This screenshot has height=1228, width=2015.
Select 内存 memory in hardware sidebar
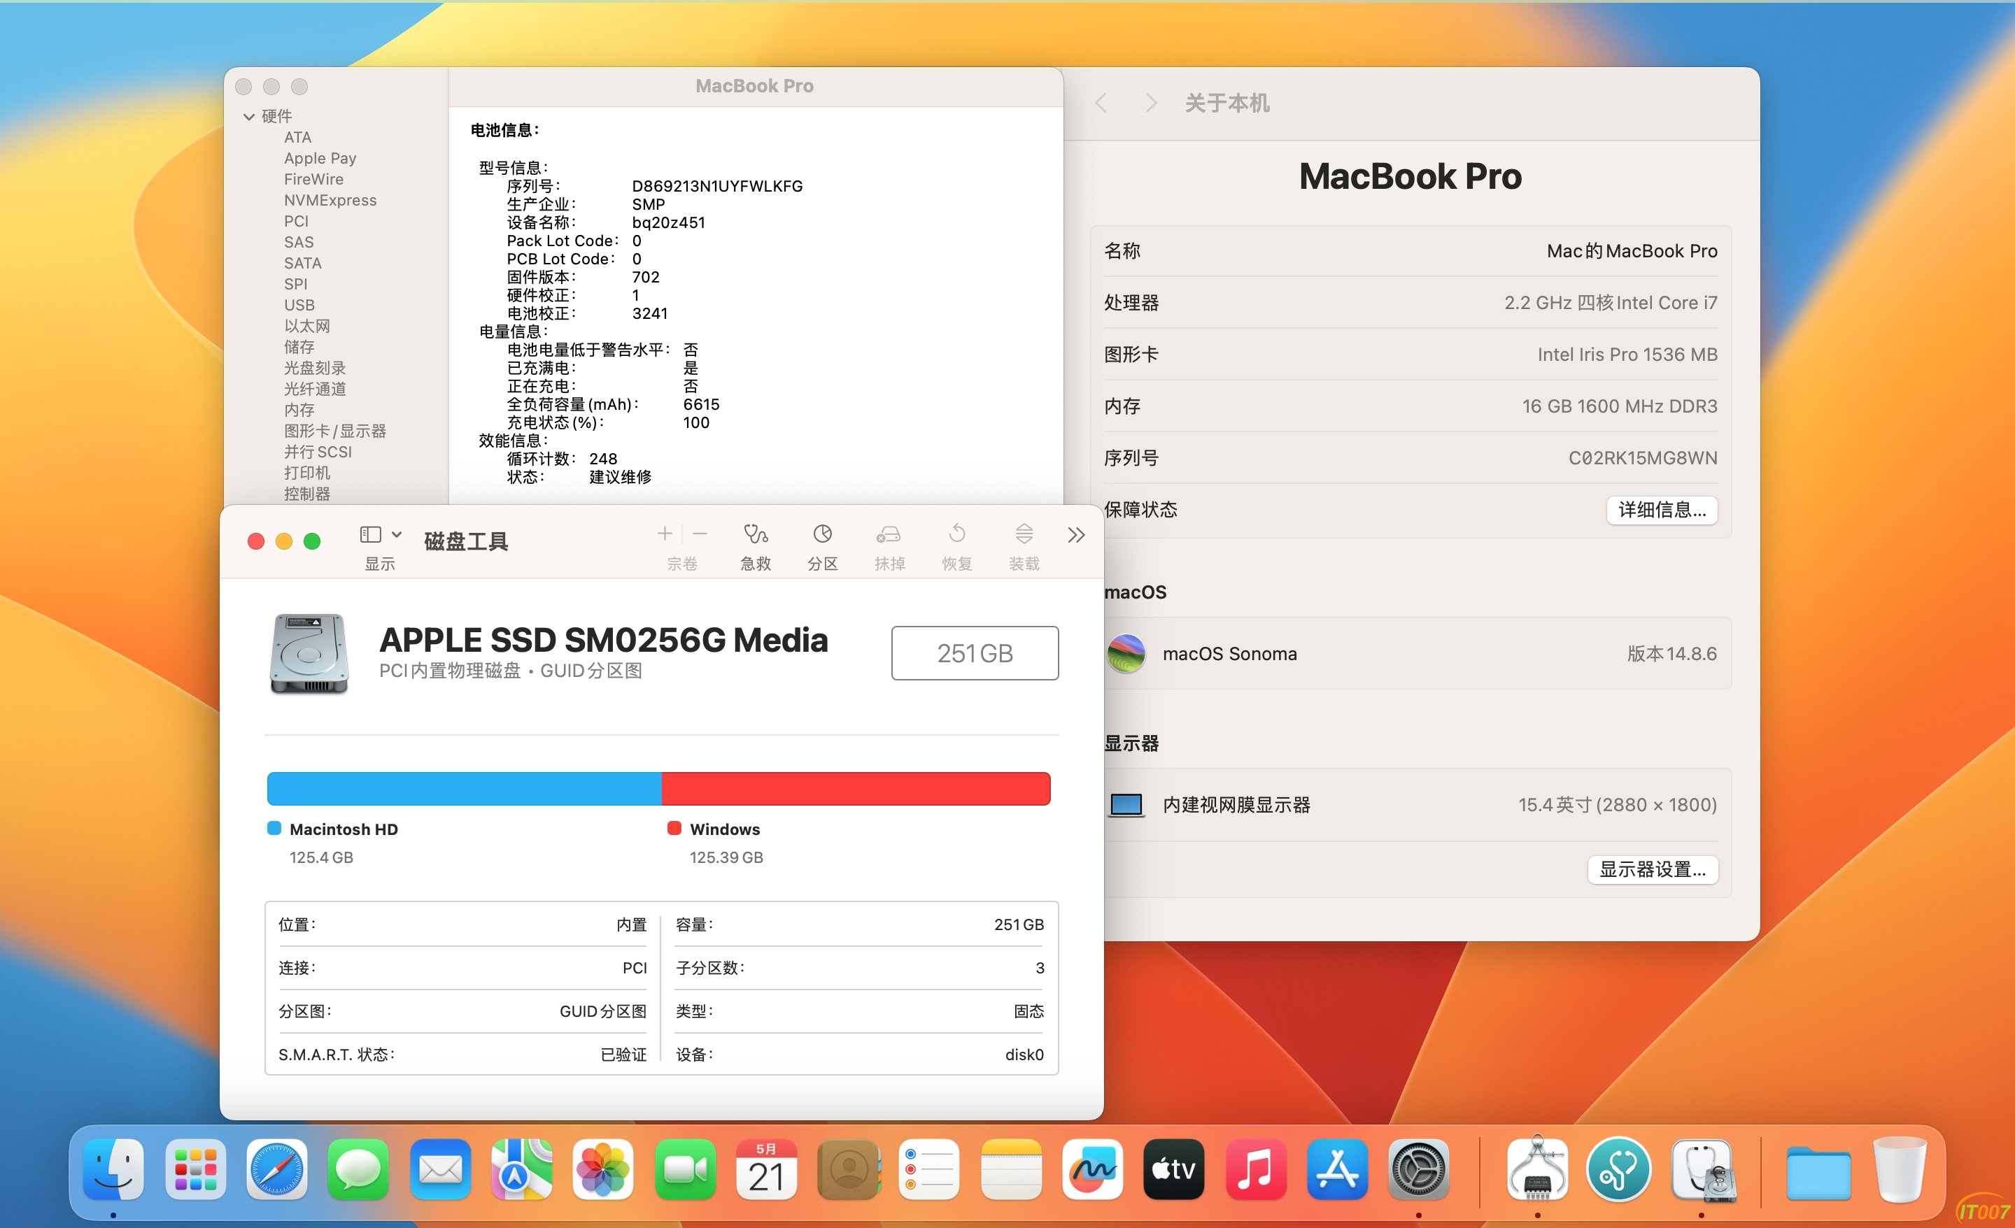(x=299, y=410)
